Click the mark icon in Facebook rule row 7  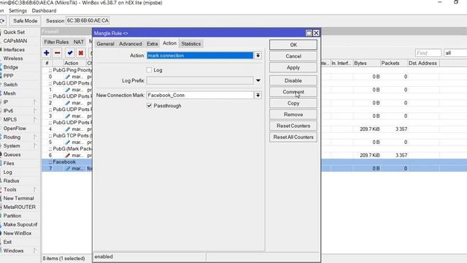coord(68,169)
